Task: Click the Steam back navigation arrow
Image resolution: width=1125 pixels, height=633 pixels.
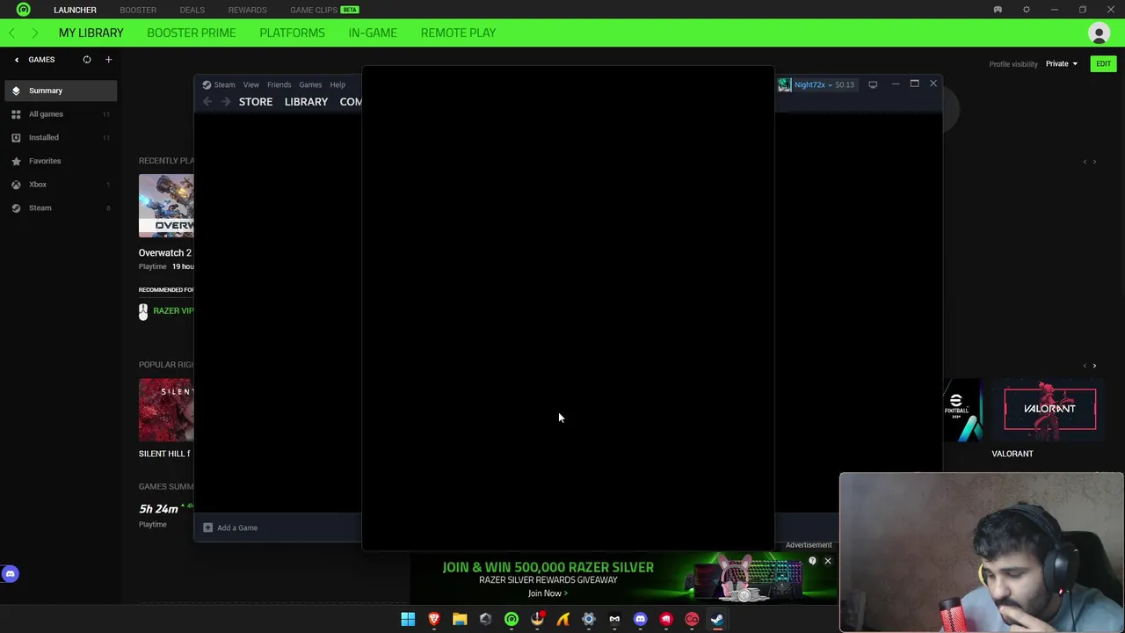Action: (x=207, y=102)
